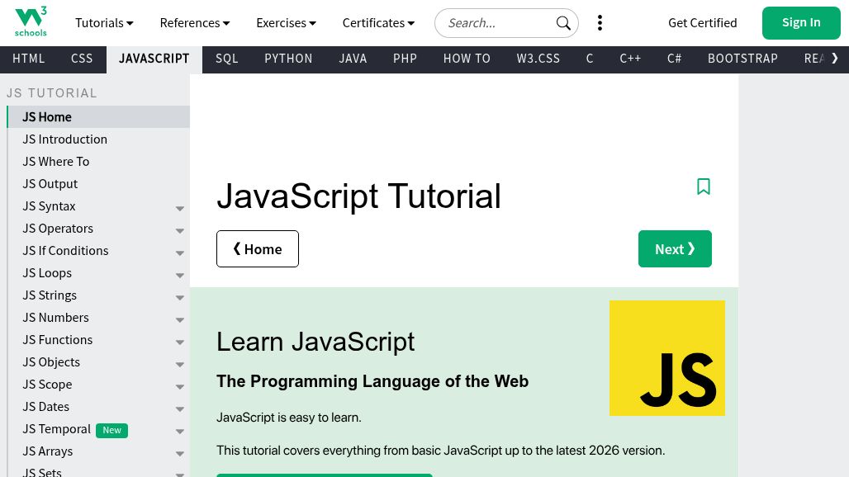The image size is (849, 477).
Task: Expand the JS Strings section arrow
Action: (180, 297)
